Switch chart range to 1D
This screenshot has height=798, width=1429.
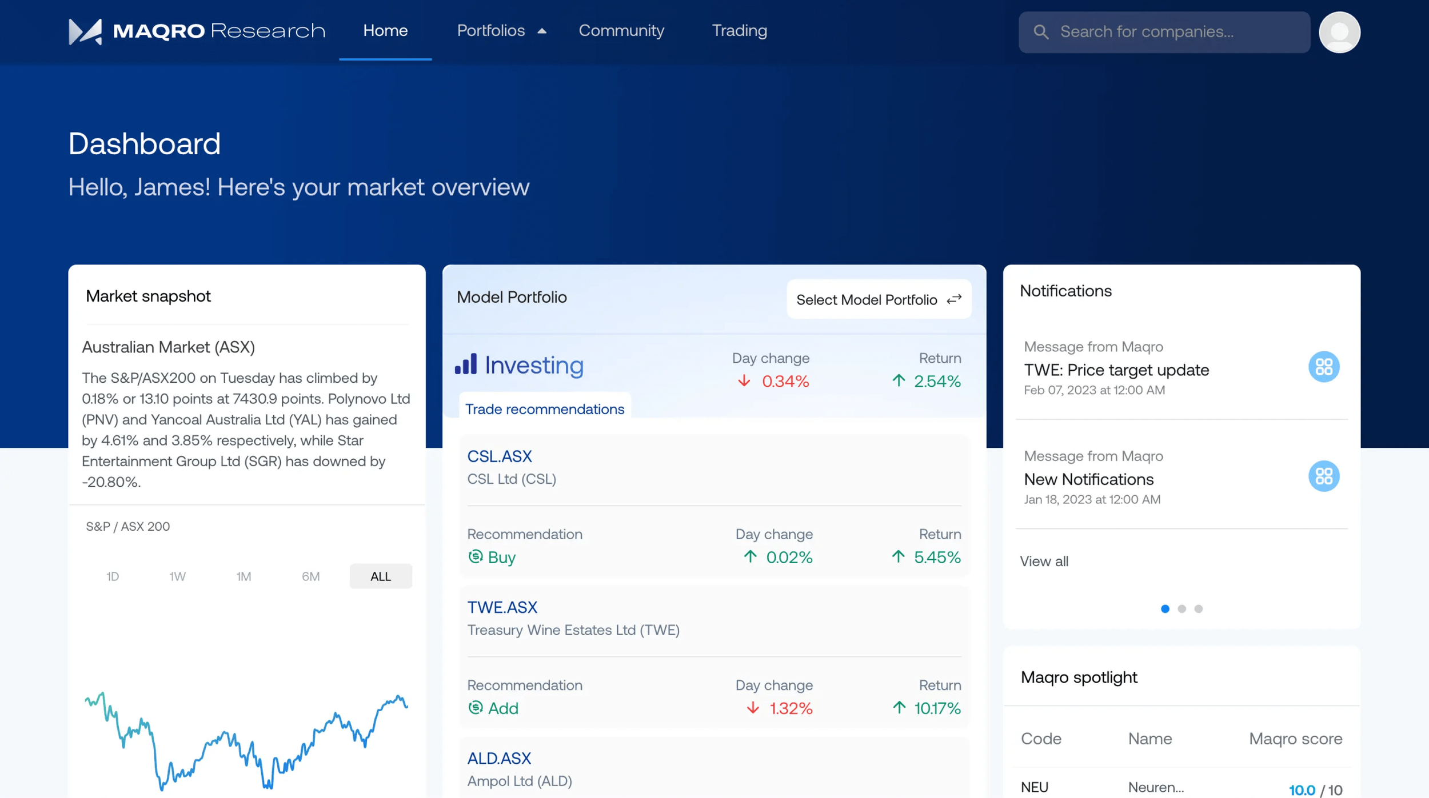(x=113, y=576)
